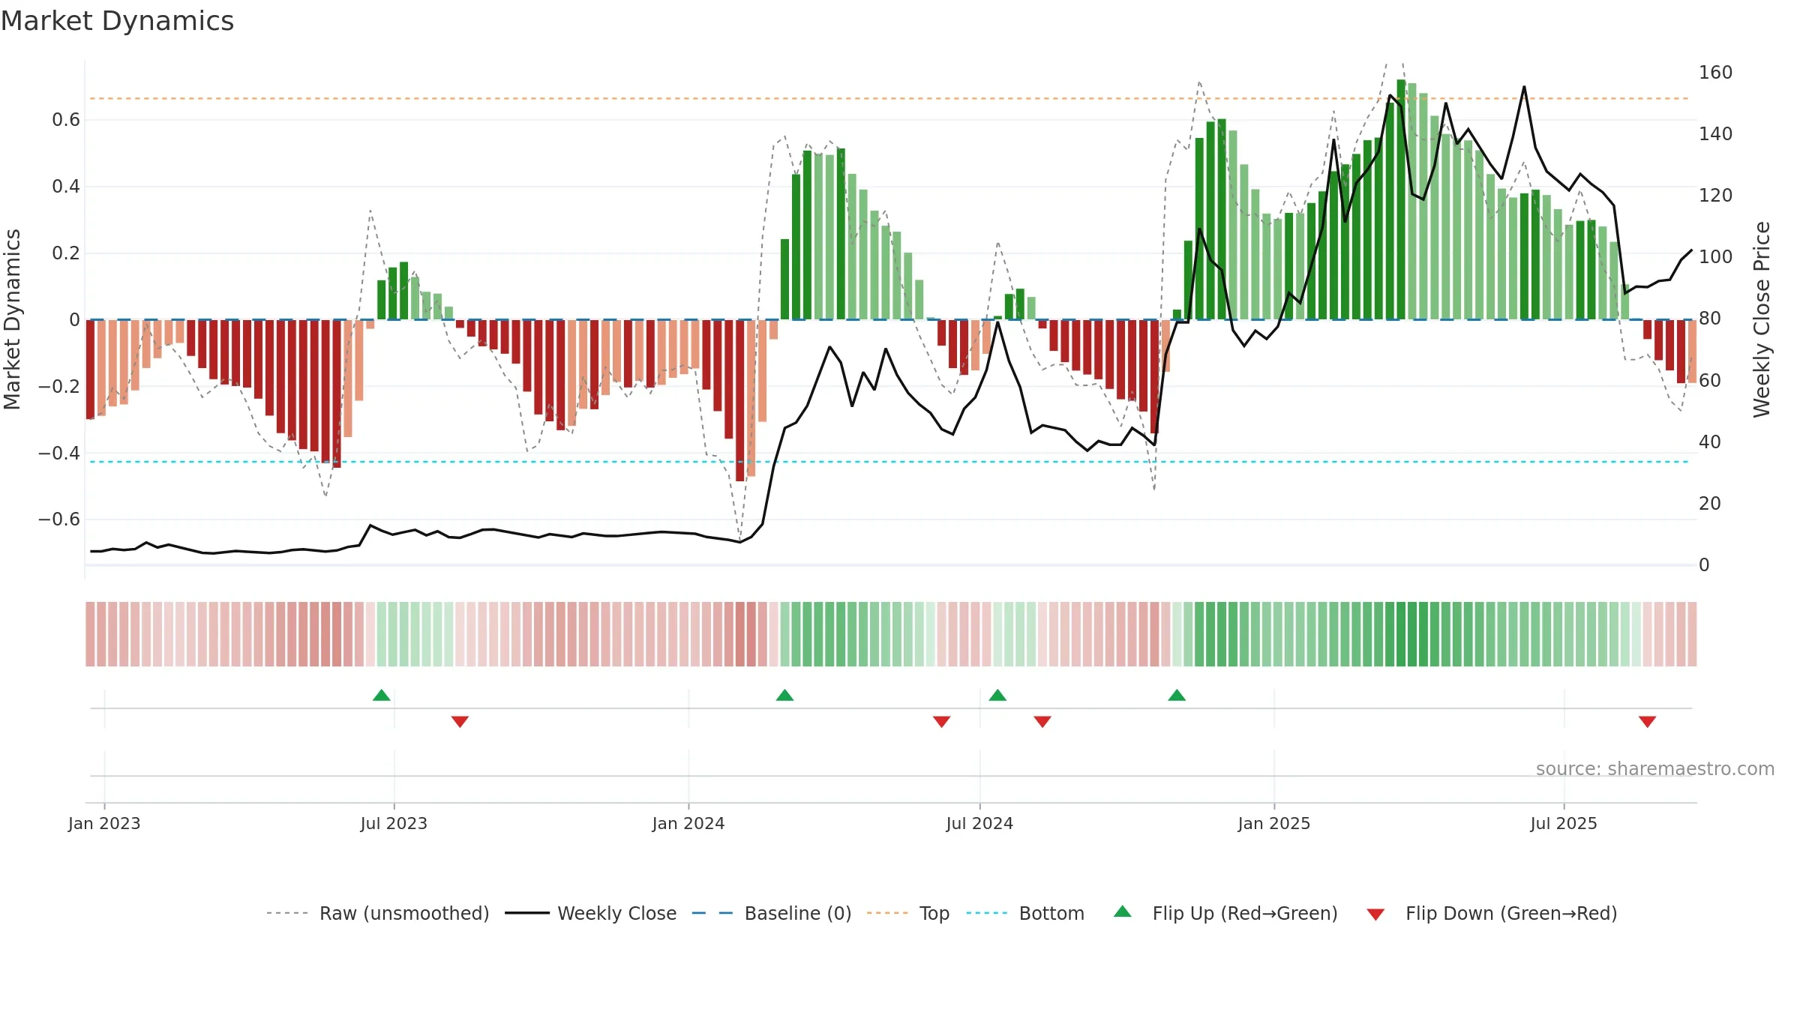Screen dimensions: 1800x1012
Task: Toggle the Weekly Close legend entry
Action: point(591,913)
